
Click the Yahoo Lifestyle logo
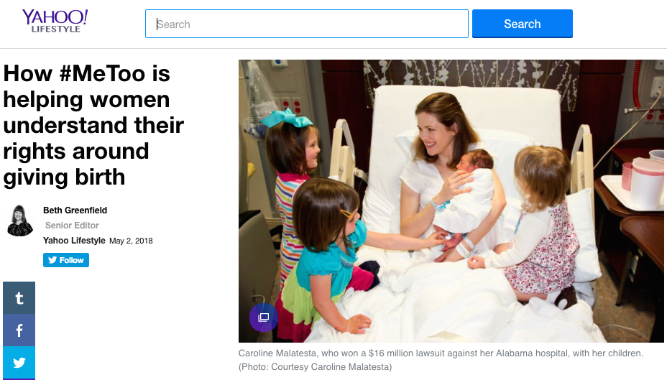click(55, 21)
